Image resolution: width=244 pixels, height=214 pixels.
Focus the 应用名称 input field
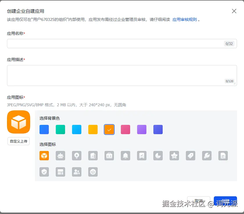[122, 44]
